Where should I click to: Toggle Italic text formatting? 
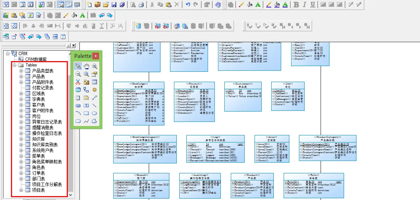click(304, 5)
